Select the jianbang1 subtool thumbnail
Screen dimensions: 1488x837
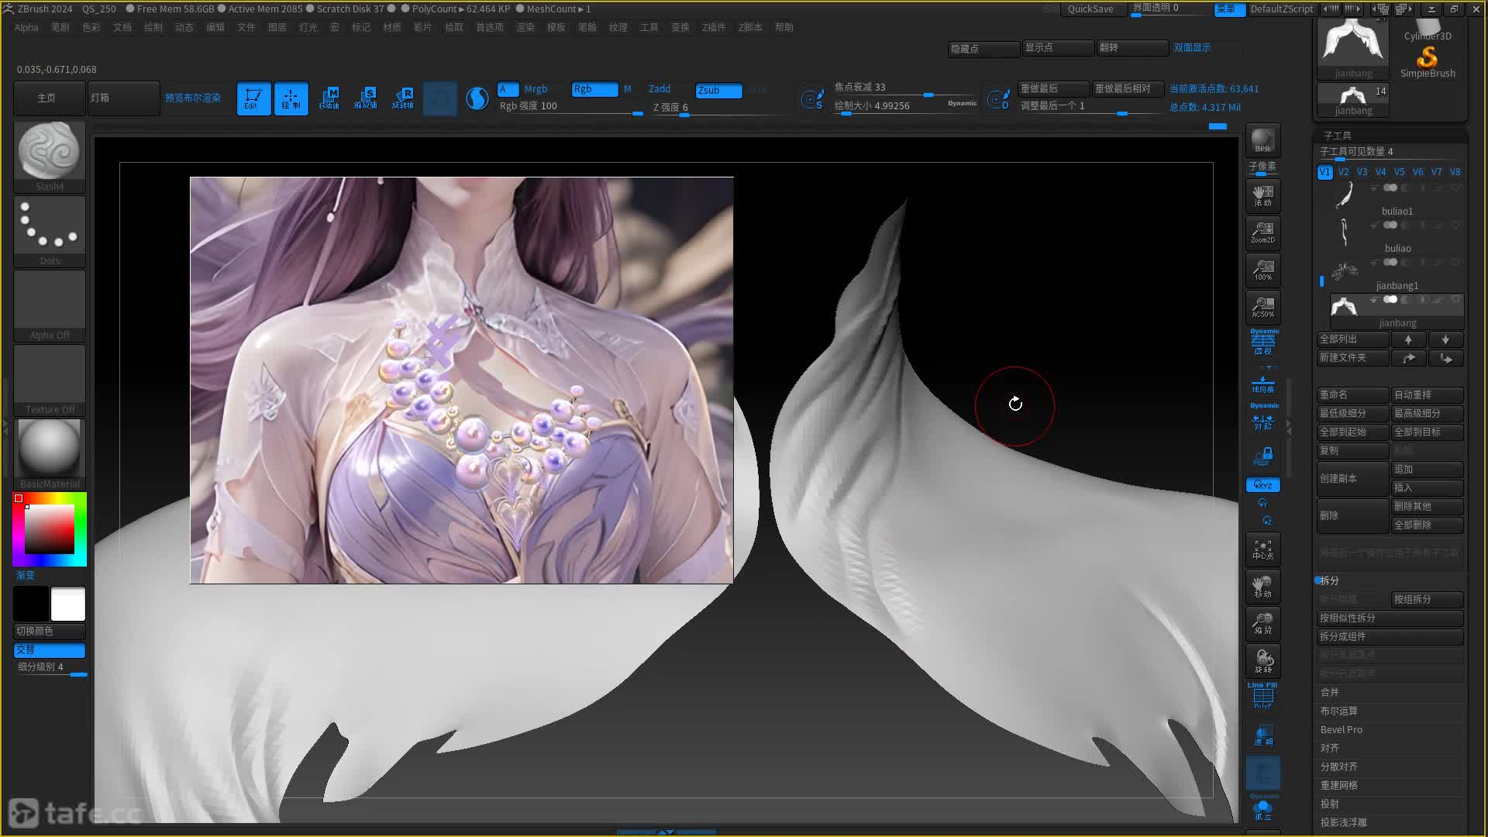click(1345, 272)
